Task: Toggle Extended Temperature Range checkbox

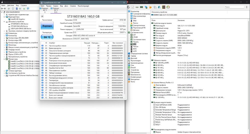Action: point(154,110)
